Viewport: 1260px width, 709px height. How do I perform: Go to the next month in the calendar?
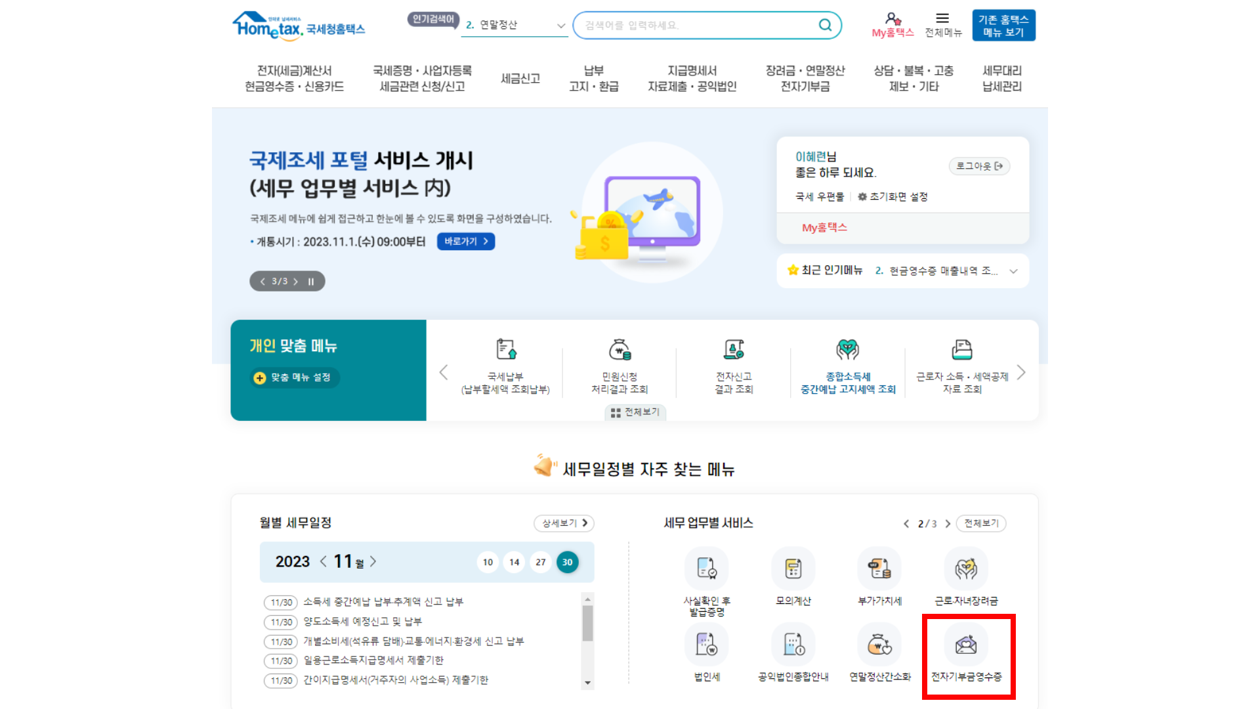coord(373,562)
